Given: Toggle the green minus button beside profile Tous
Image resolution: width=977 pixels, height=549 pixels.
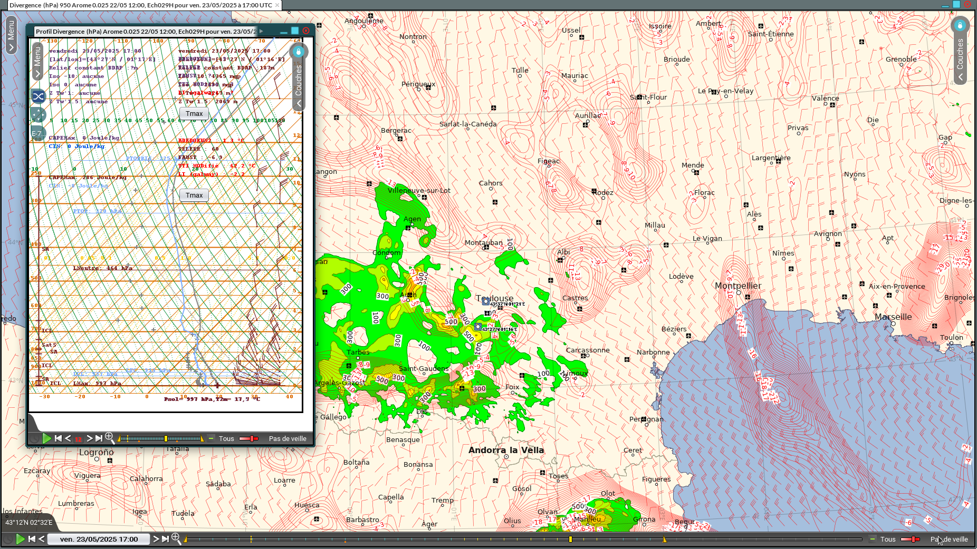Looking at the screenshot, I should (x=211, y=438).
